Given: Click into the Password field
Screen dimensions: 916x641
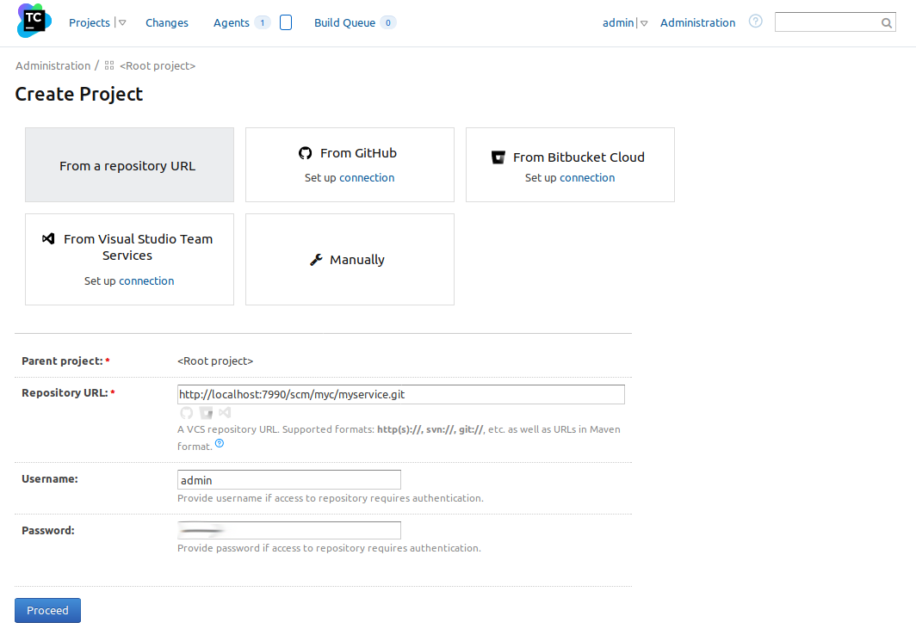Looking at the screenshot, I should pos(289,530).
